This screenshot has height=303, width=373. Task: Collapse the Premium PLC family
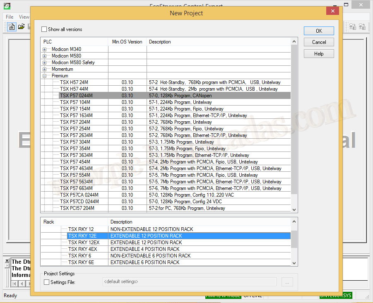point(45,76)
